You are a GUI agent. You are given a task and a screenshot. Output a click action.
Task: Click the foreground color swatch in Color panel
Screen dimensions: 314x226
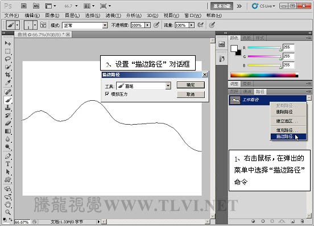[234, 48]
